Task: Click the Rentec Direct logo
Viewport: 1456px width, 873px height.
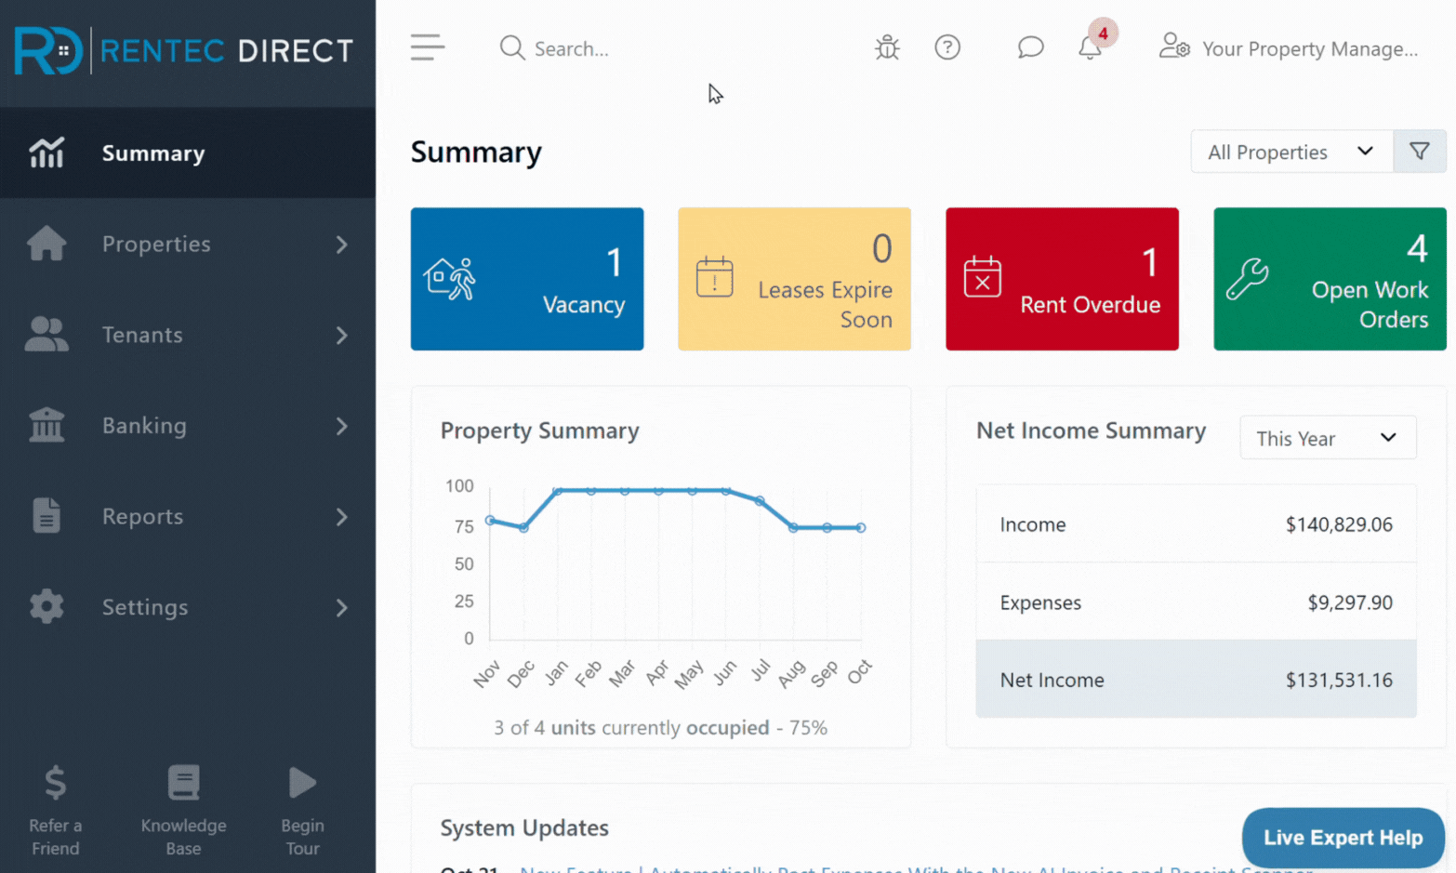Action: pyautogui.click(x=184, y=50)
